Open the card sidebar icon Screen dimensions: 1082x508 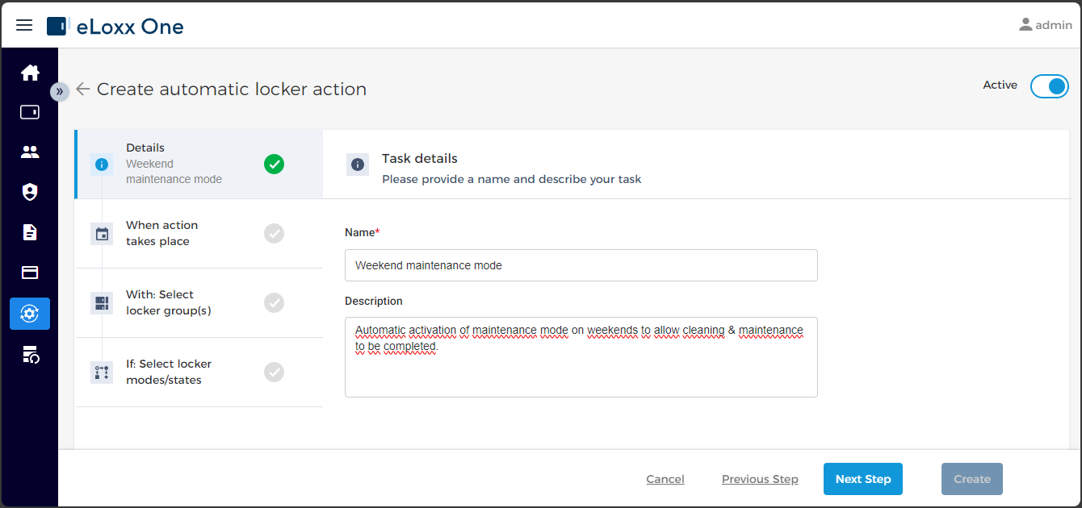[x=30, y=273]
